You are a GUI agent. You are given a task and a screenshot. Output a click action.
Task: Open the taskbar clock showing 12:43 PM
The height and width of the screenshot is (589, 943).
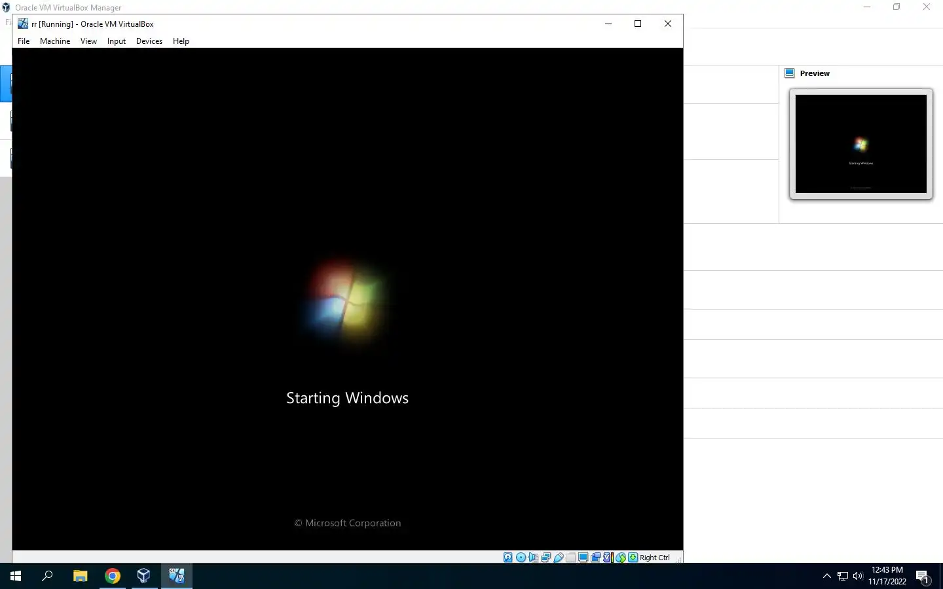[887, 576]
